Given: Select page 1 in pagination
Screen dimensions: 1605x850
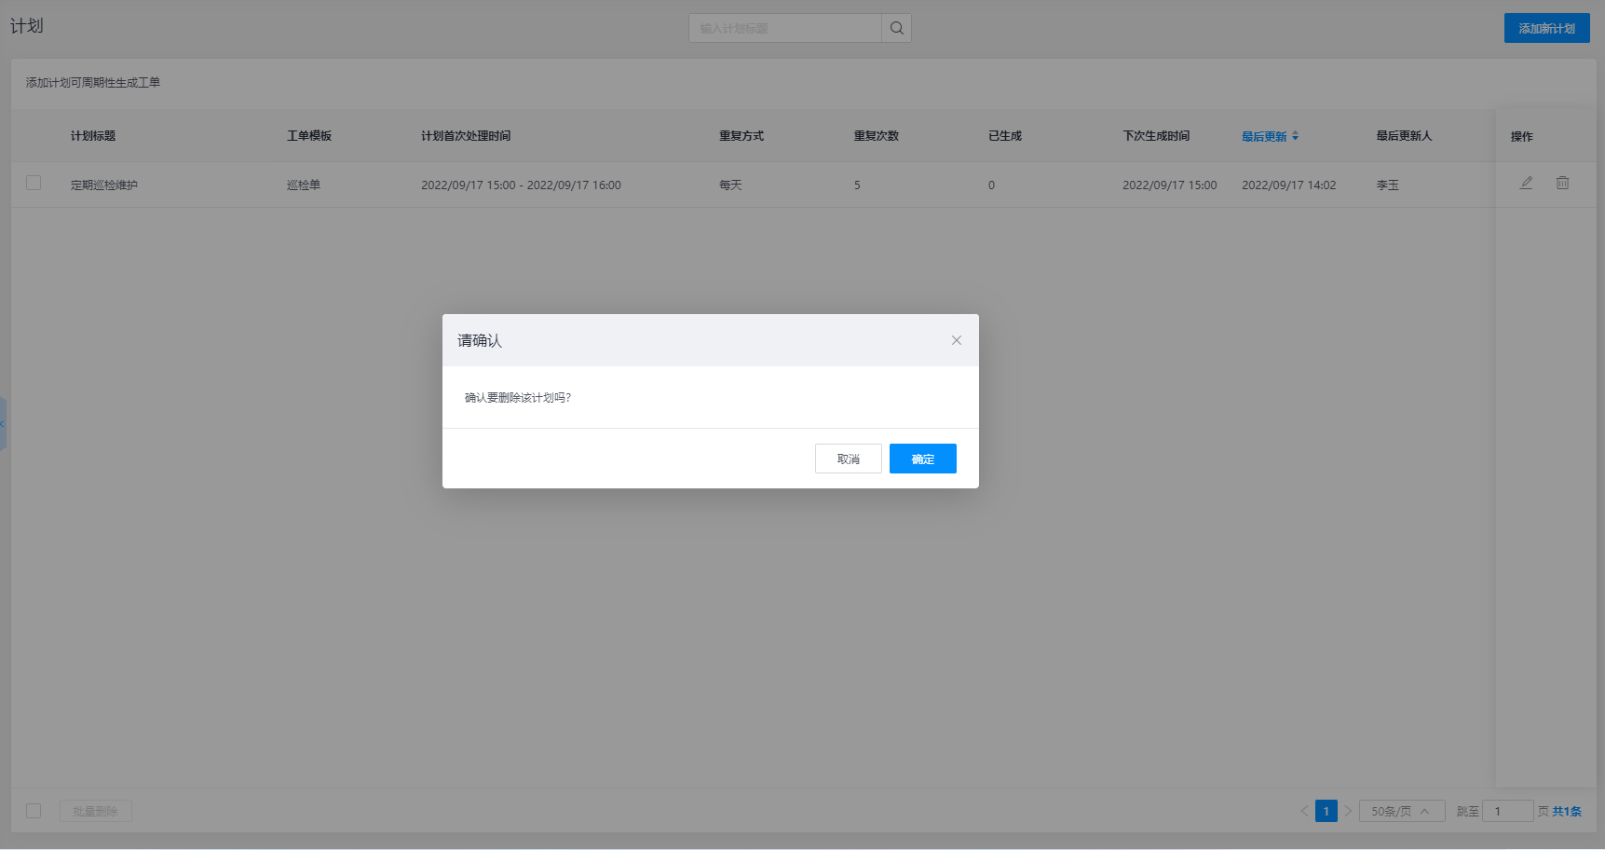Looking at the screenshot, I should pyautogui.click(x=1326, y=811).
